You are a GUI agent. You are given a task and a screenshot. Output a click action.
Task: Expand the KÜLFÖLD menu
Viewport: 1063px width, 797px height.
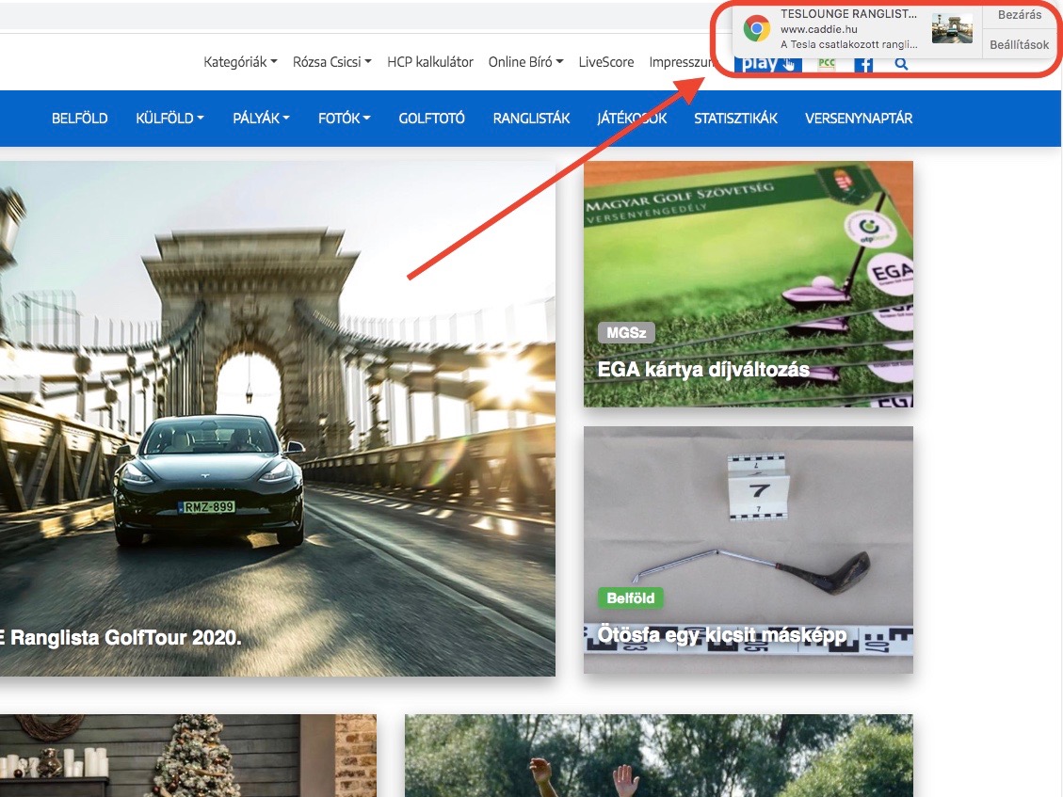[x=169, y=119]
